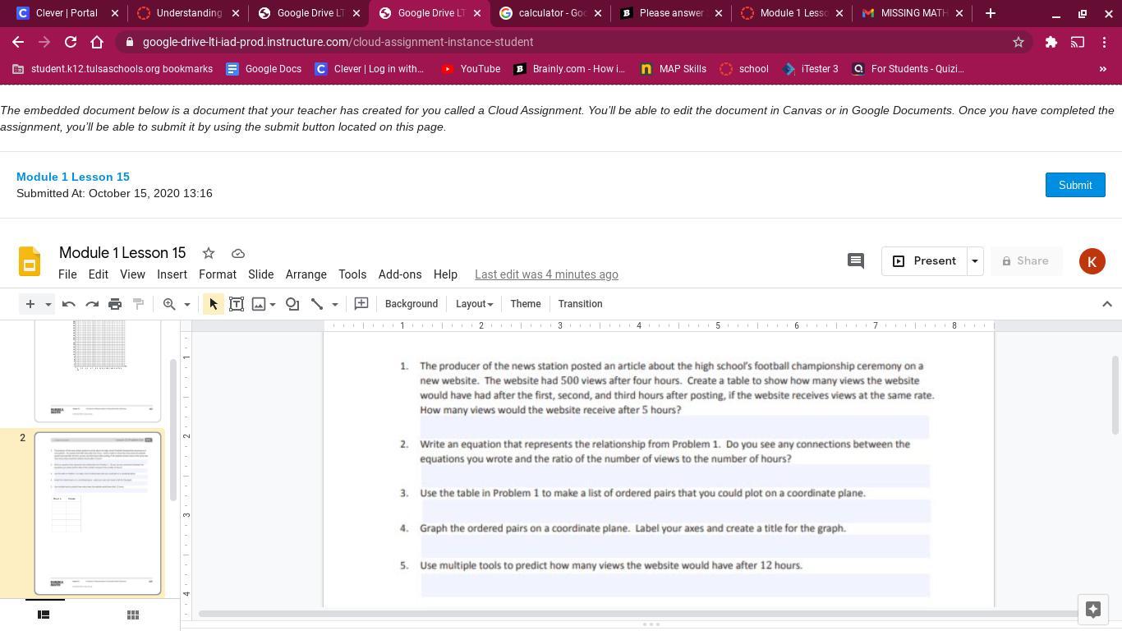Open the Tools menu
This screenshot has width=1122, height=631.
[x=352, y=274]
